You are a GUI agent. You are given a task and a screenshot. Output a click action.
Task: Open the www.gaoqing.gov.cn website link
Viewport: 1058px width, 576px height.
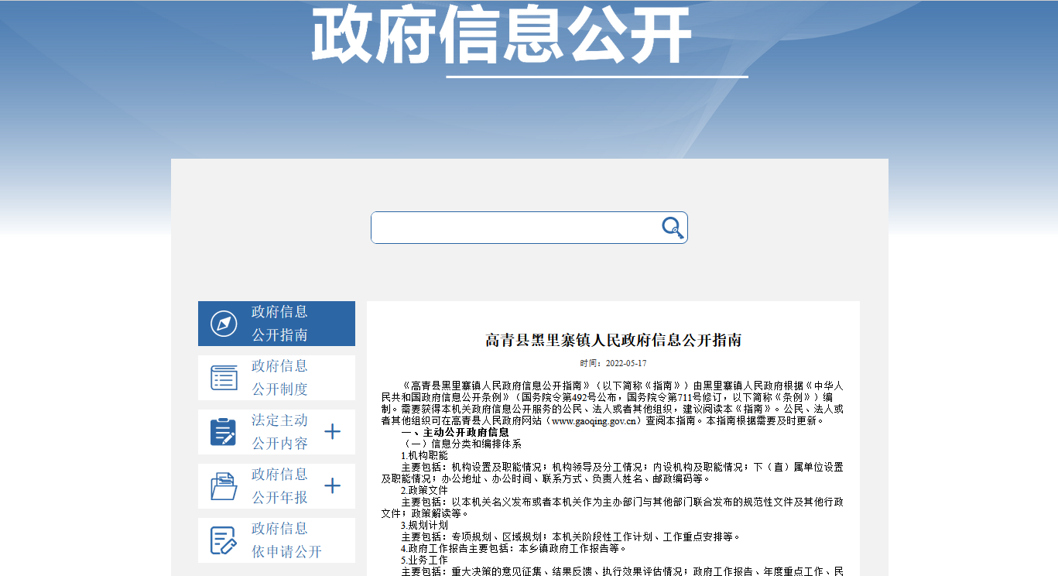[594, 421]
